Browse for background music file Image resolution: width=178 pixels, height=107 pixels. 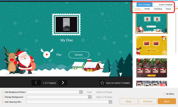[81, 92]
